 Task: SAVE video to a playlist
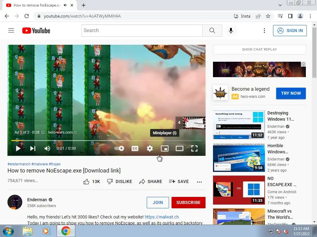[x=179, y=181]
